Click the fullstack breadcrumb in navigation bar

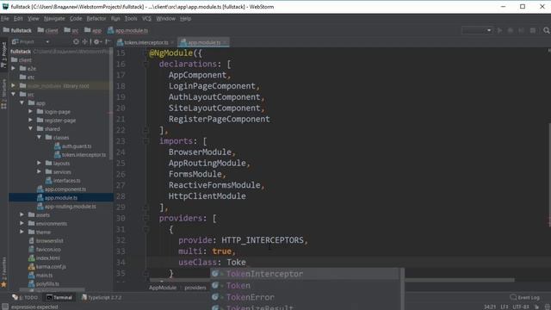coord(17,31)
